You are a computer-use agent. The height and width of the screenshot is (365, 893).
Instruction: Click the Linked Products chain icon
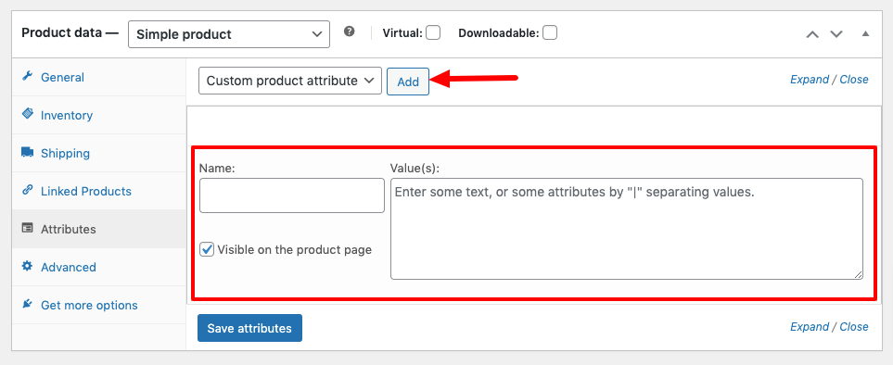(27, 191)
